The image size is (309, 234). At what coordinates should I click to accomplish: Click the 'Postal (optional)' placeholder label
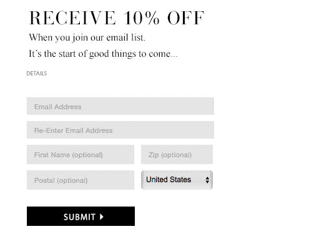click(x=61, y=180)
